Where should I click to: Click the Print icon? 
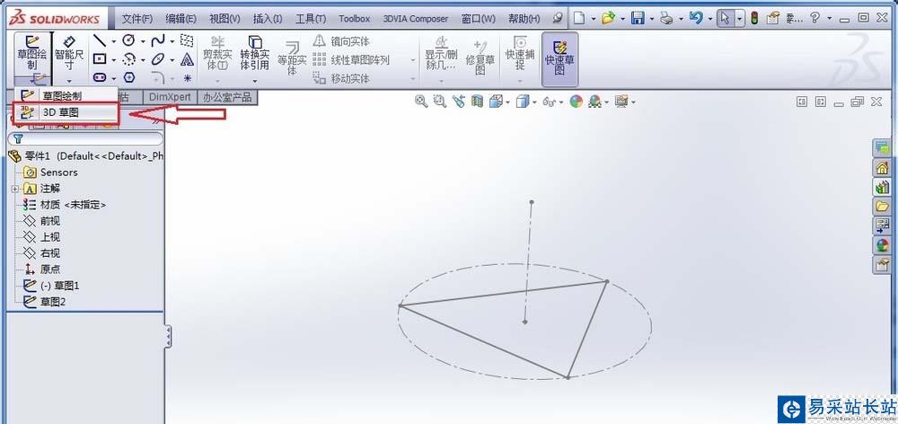(665, 18)
